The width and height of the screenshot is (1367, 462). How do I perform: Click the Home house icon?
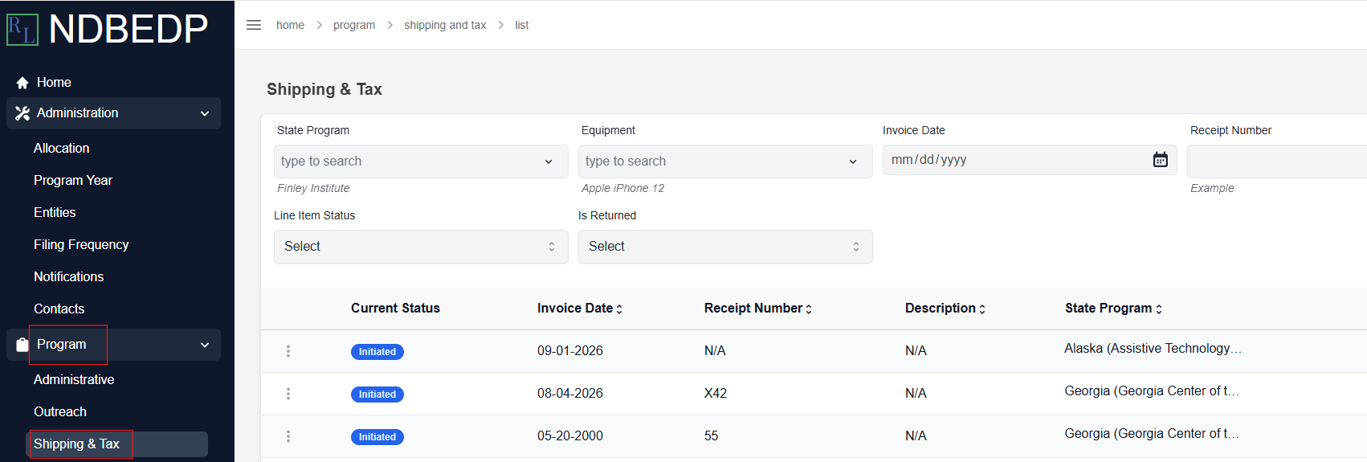[x=22, y=83]
